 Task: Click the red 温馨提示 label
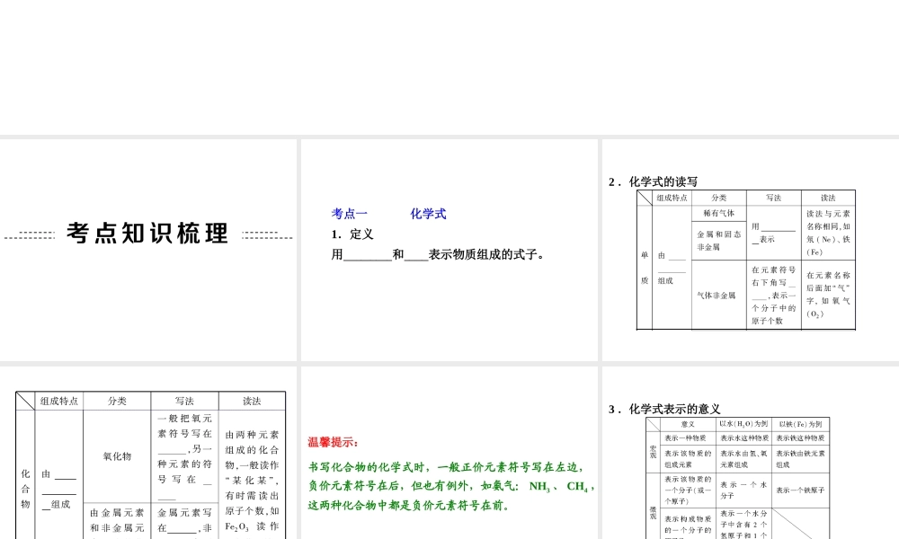(334, 442)
